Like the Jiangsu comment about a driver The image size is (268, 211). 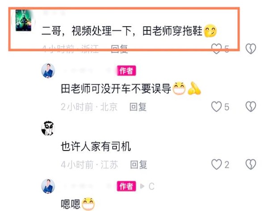click(217, 164)
